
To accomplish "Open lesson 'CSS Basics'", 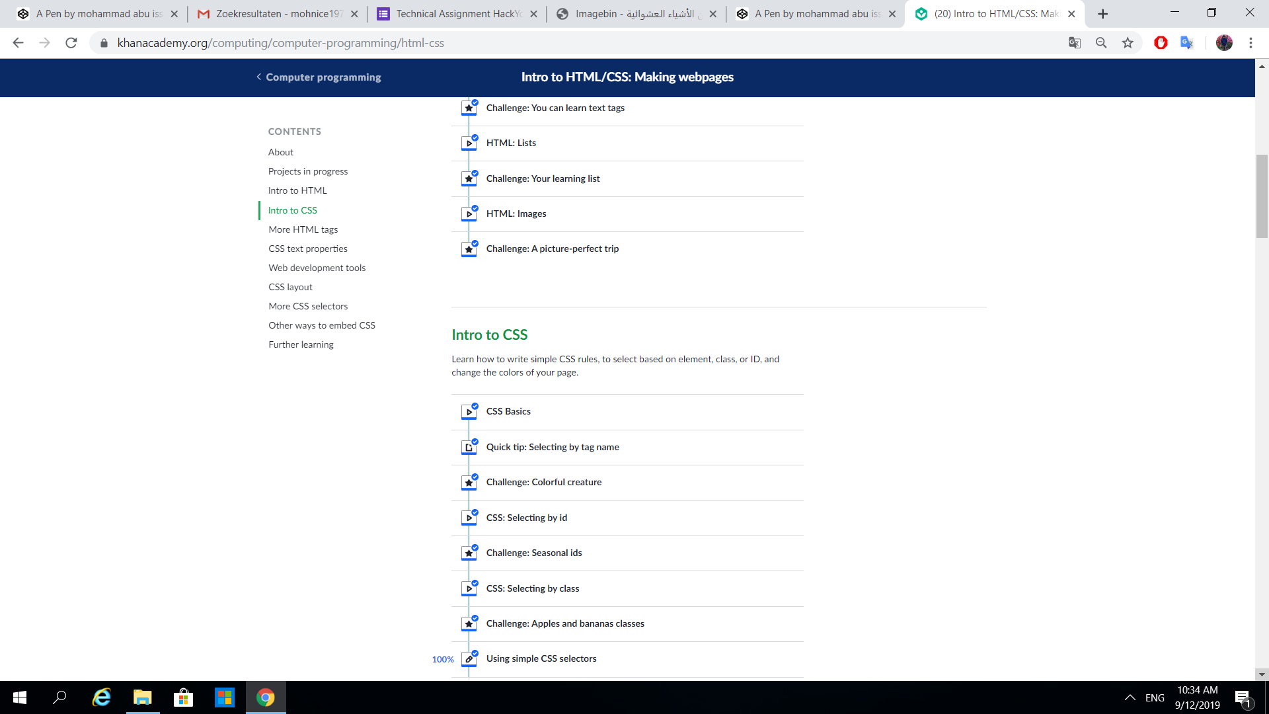I will (x=508, y=411).
